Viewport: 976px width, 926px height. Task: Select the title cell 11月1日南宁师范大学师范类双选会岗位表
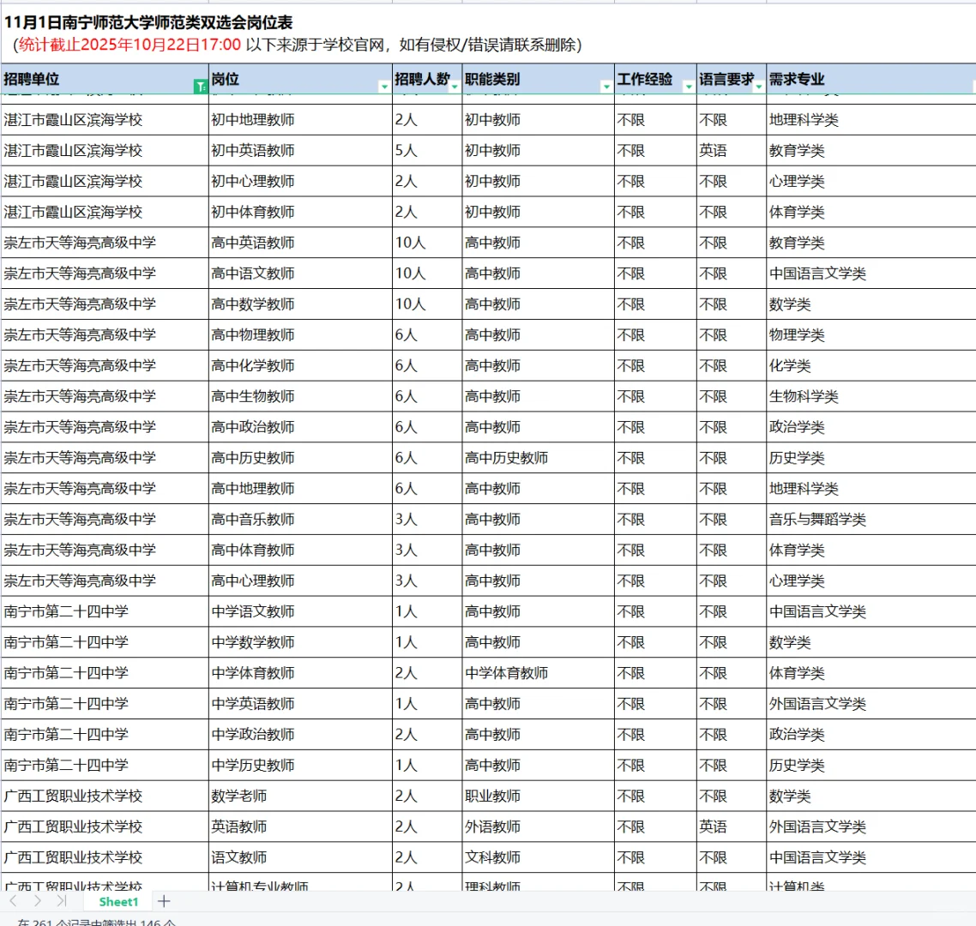[x=148, y=23]
